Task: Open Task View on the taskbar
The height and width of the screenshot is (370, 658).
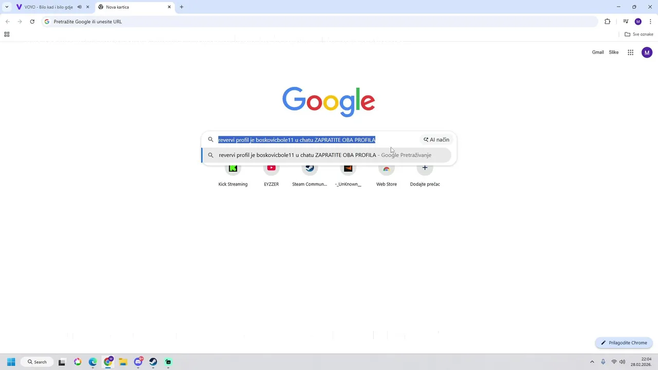Action: pyautogui.click(x=62, y=362)
